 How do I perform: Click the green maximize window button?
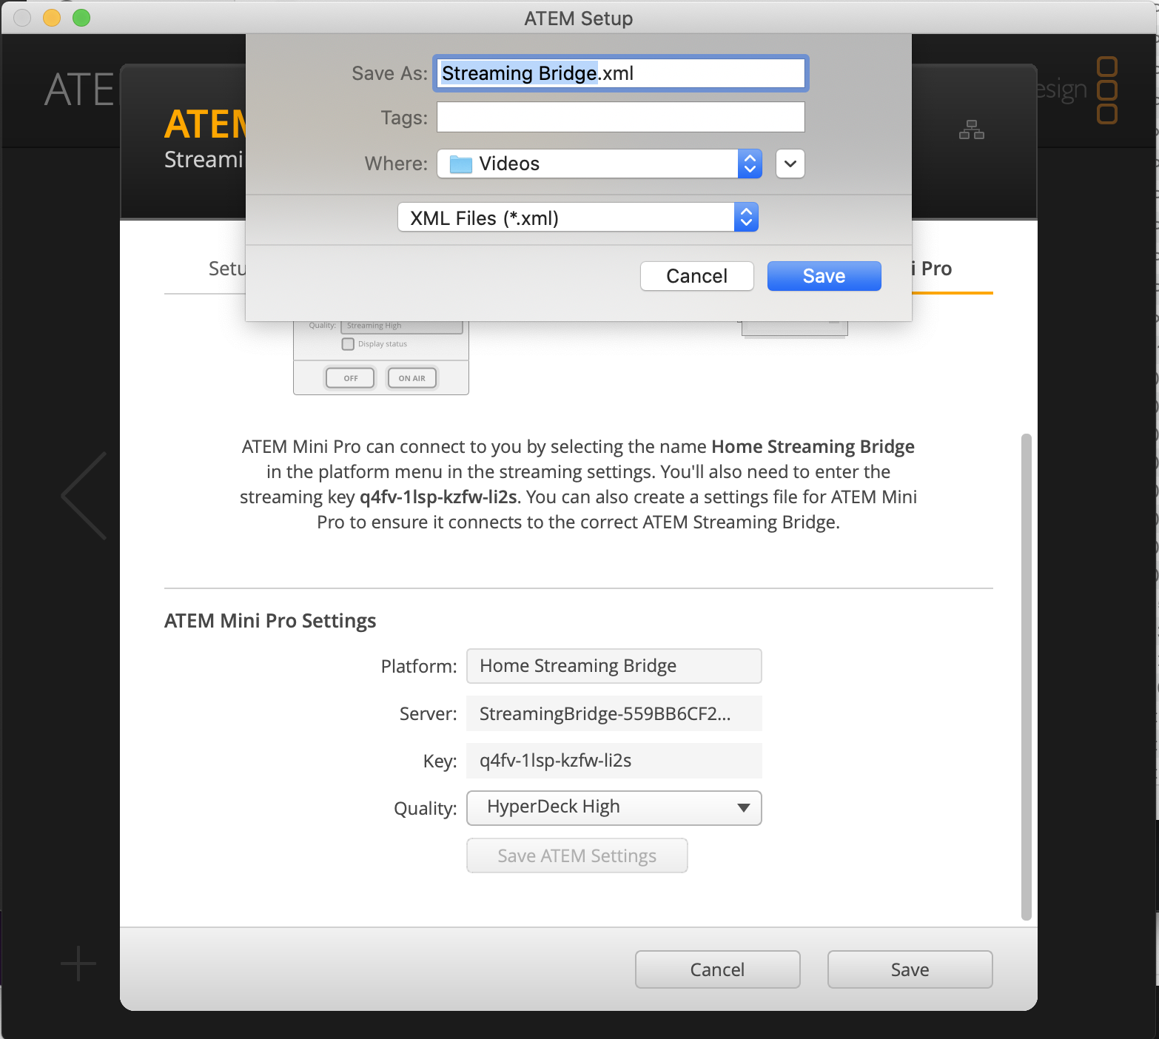(81, 17)
